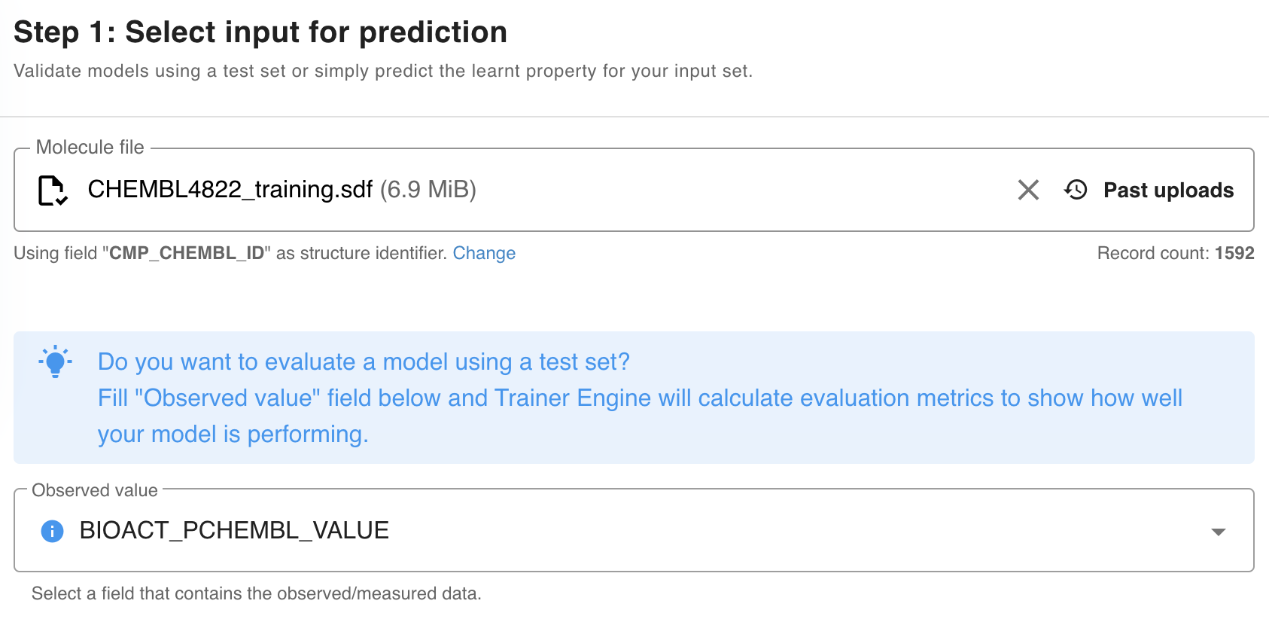1269x619 pixels.
Task: Click the 'Do you want to evaluate' tip question
Action: click(364, 362)
